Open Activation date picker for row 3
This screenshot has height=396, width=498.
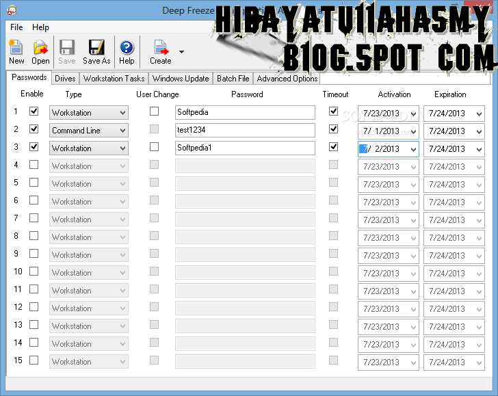click(x=413, y=149)
